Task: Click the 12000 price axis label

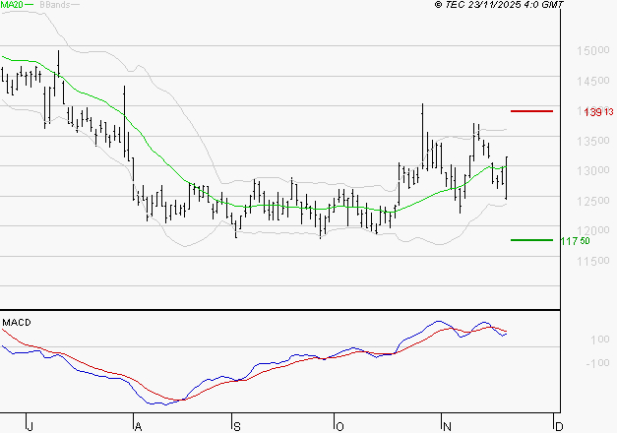Action: point(593,230)
